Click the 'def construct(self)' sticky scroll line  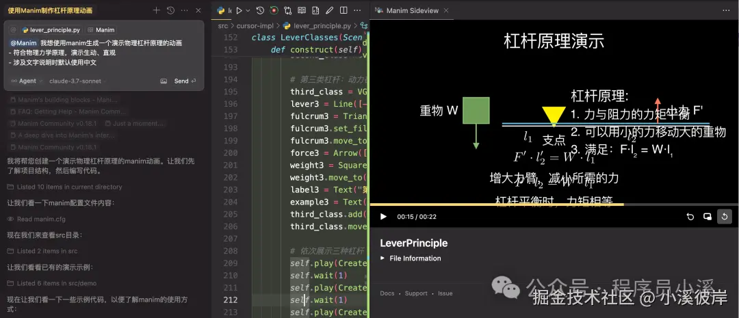[316, 49]
